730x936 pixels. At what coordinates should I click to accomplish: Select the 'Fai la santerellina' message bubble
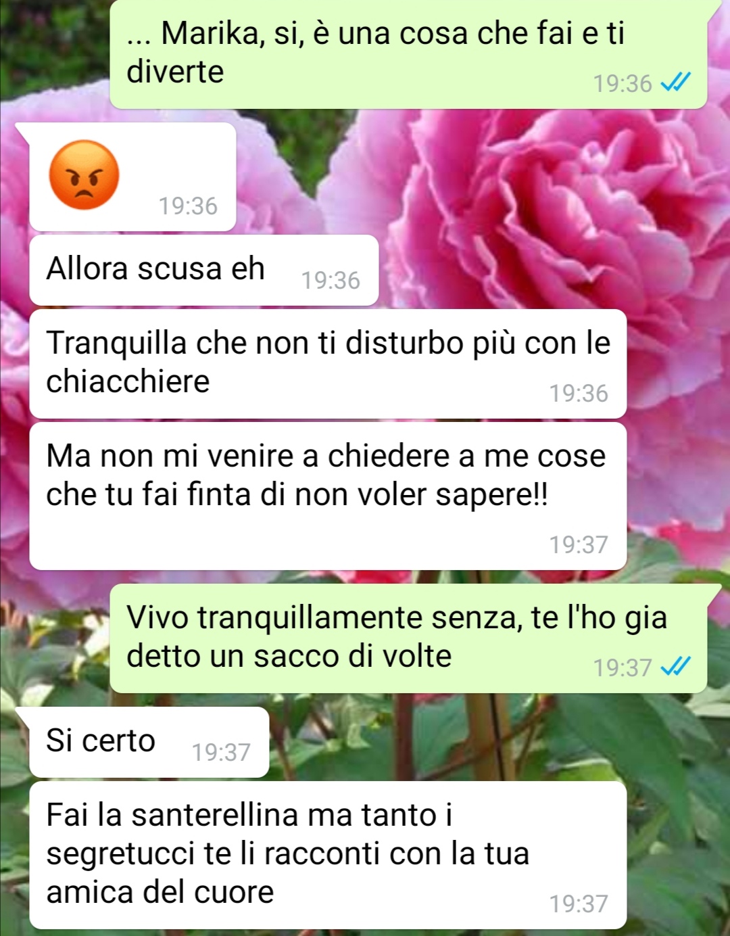point(328,855)
